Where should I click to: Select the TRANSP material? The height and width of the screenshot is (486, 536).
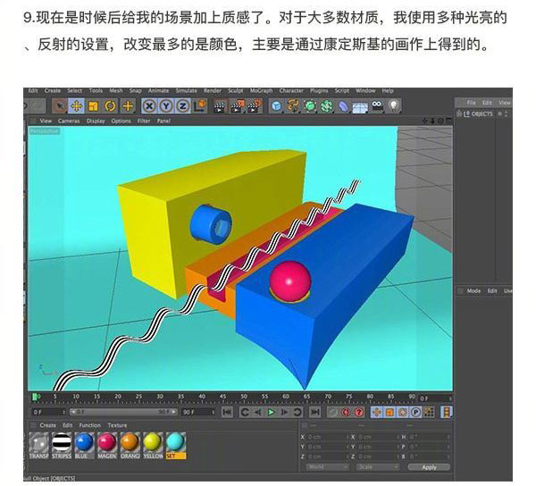point(39,445)
